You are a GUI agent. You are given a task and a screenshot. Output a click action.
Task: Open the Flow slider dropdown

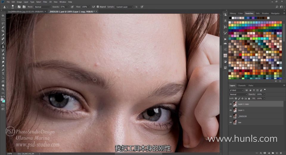coord(90,7)
